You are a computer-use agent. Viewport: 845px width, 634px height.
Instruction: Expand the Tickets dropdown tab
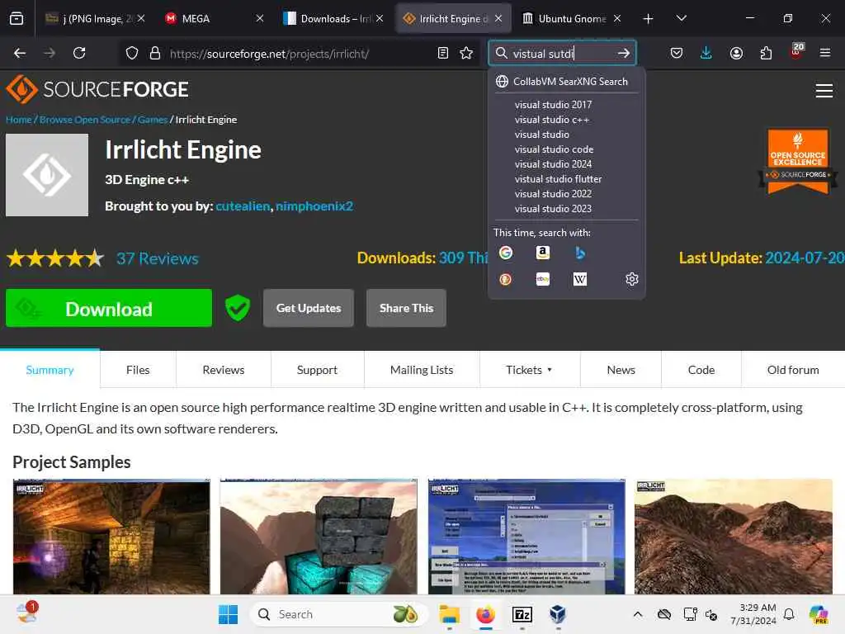(x=529, y=370)
